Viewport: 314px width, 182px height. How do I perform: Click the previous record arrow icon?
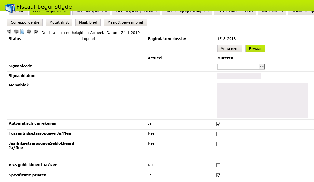pos(16,32)
